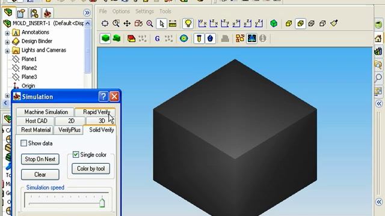Click the Clear button

tap(40, 175)
